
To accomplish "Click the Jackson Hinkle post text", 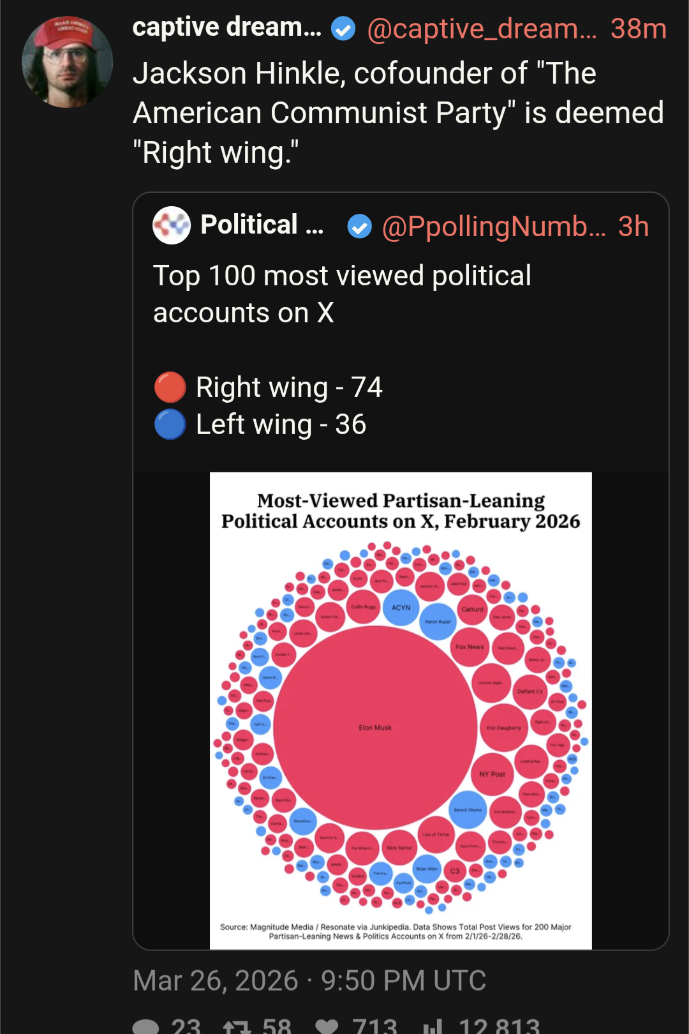I will 398,113.
